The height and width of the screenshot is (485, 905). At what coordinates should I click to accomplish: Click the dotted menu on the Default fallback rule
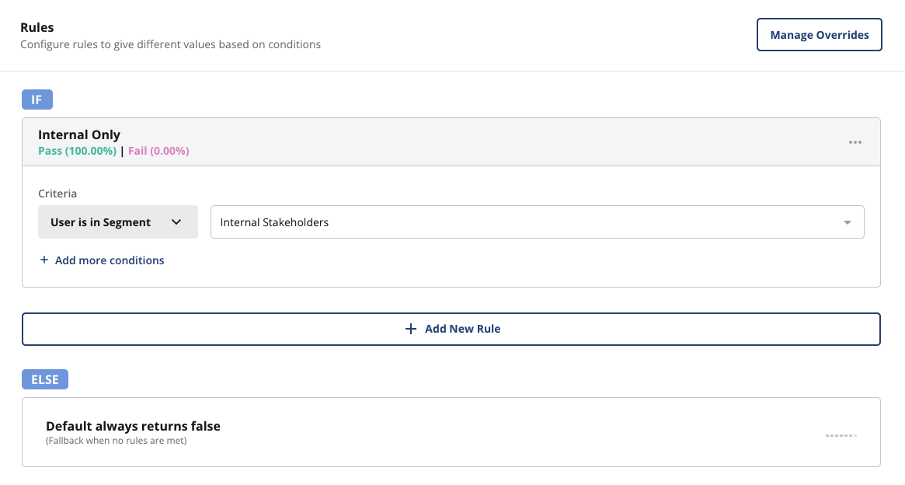pyautogui.click(x=841, y=435)
